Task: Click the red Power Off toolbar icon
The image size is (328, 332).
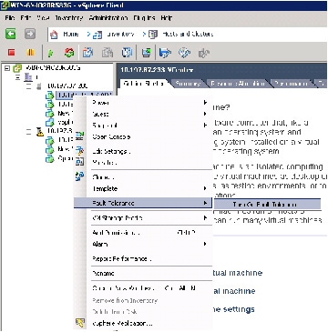Action: click(12, 53)
